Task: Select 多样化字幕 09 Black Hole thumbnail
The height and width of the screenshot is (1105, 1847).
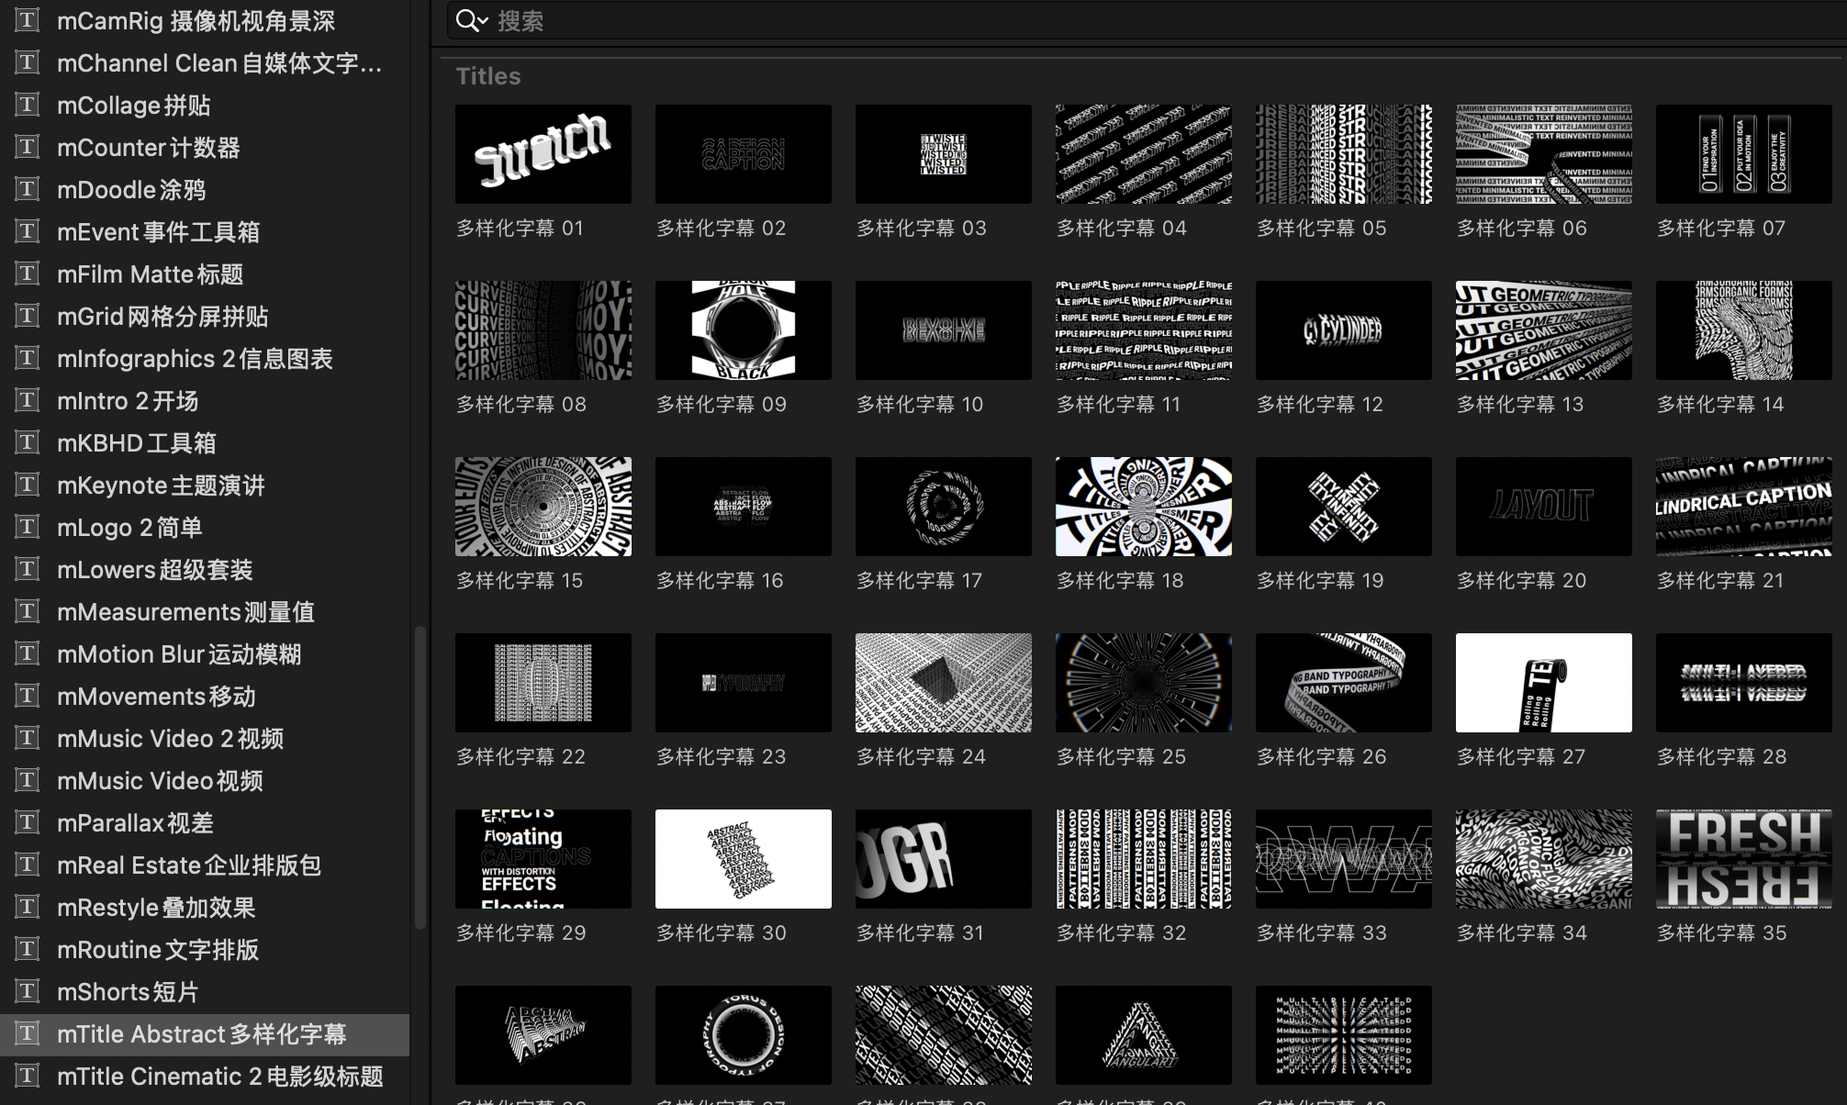Action: point(744,330)
